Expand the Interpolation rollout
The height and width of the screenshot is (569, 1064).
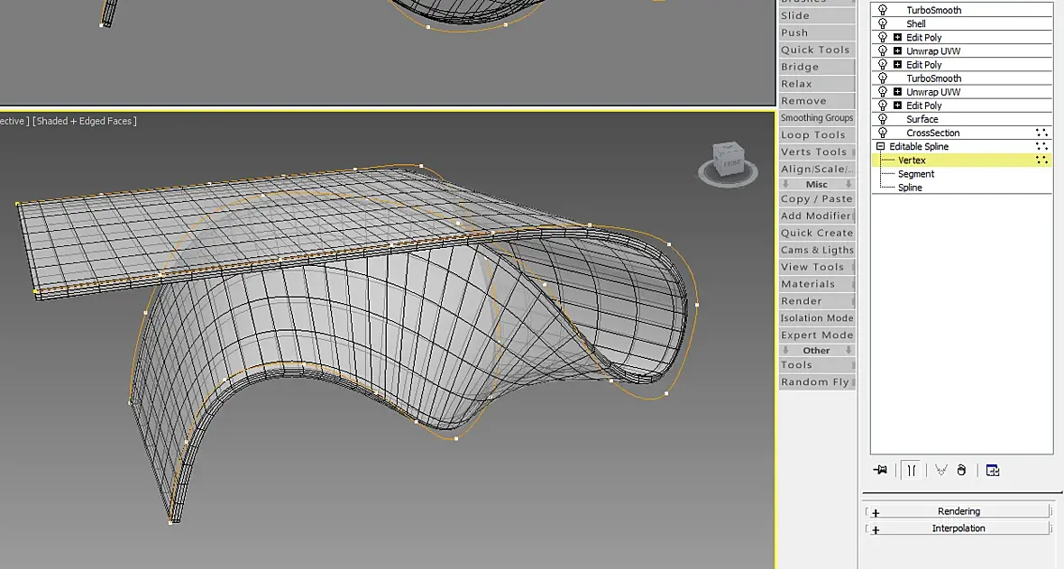959,528
